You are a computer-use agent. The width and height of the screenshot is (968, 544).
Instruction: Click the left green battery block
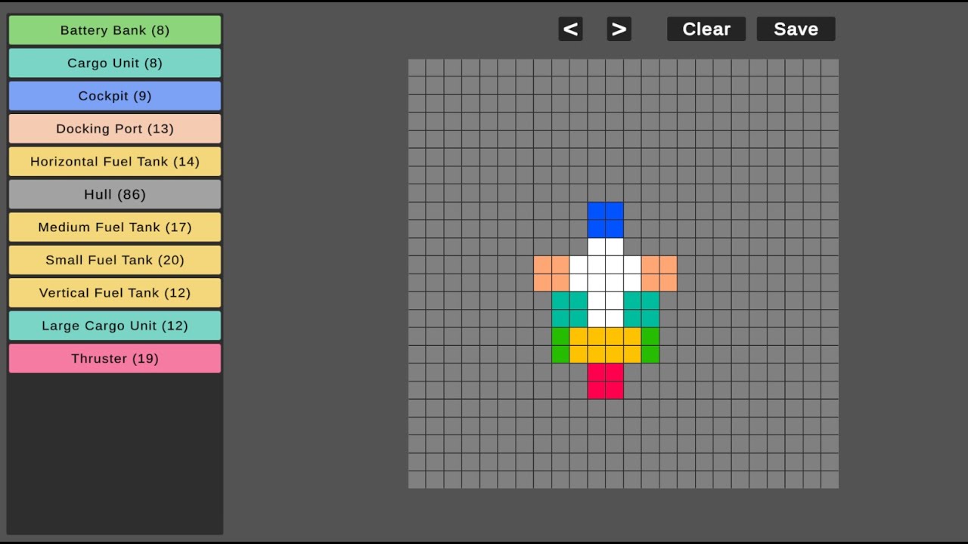(560, 345)
